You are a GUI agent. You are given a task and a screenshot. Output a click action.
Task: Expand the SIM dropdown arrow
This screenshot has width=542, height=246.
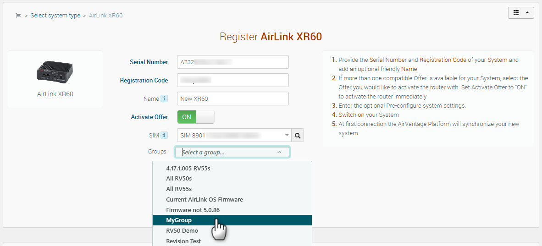pos(287,135)
